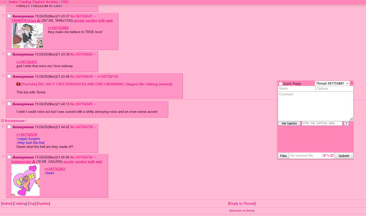Click the Name field in Quick Reply

(297, 89)
